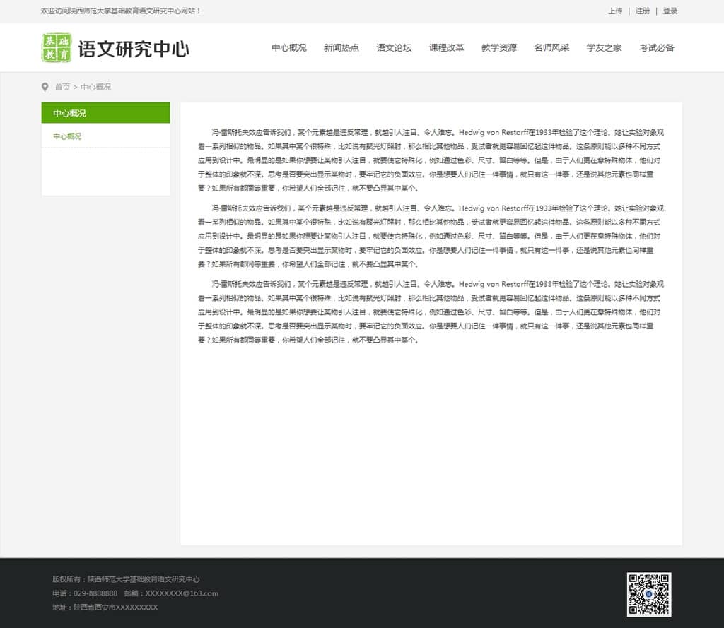The width and height of the screenshot is (724, 628).
Task: Click the QR code in footer
Action: [648, 594]
